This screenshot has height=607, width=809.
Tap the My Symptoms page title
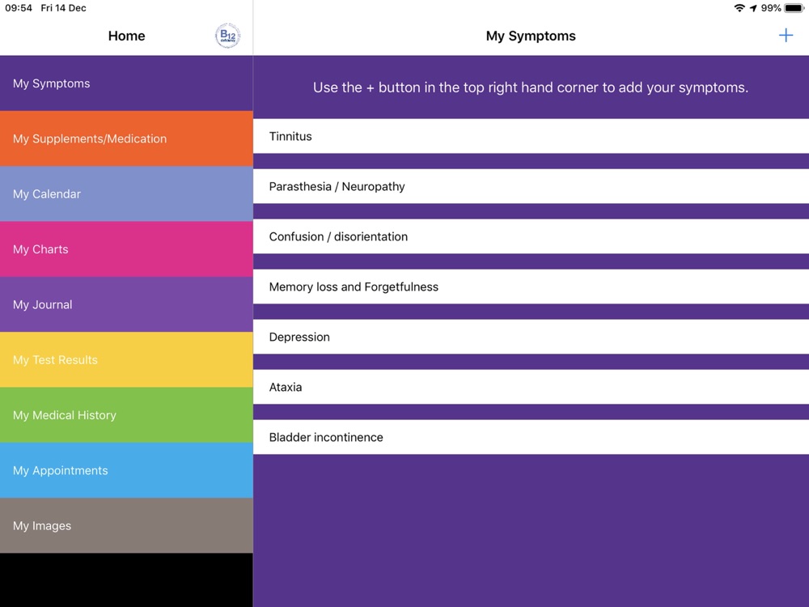[531, 36]
